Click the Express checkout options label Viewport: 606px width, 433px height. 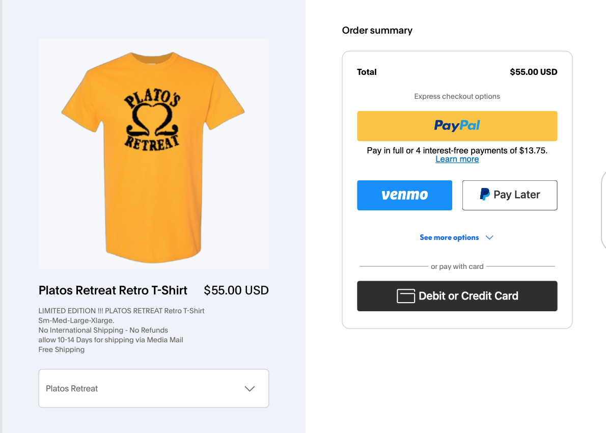point(457,96)
